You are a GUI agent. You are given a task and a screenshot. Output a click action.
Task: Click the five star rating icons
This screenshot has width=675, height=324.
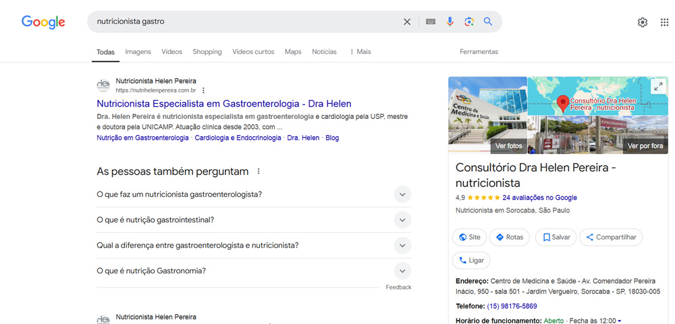[483, 198]
